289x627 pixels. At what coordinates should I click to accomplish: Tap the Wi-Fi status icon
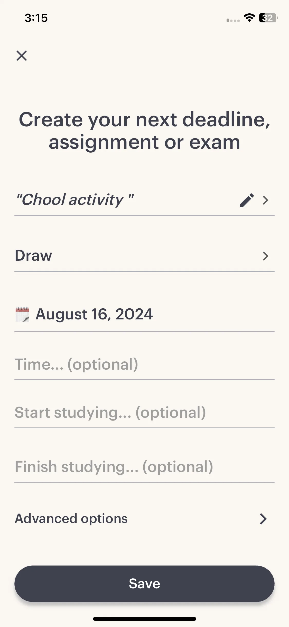click(x=249, y=18)
